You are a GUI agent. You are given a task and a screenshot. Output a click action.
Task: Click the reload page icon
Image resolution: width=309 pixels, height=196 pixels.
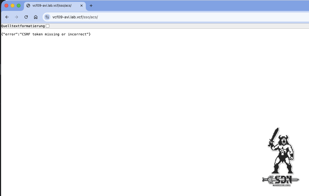[x=26, y=17]
